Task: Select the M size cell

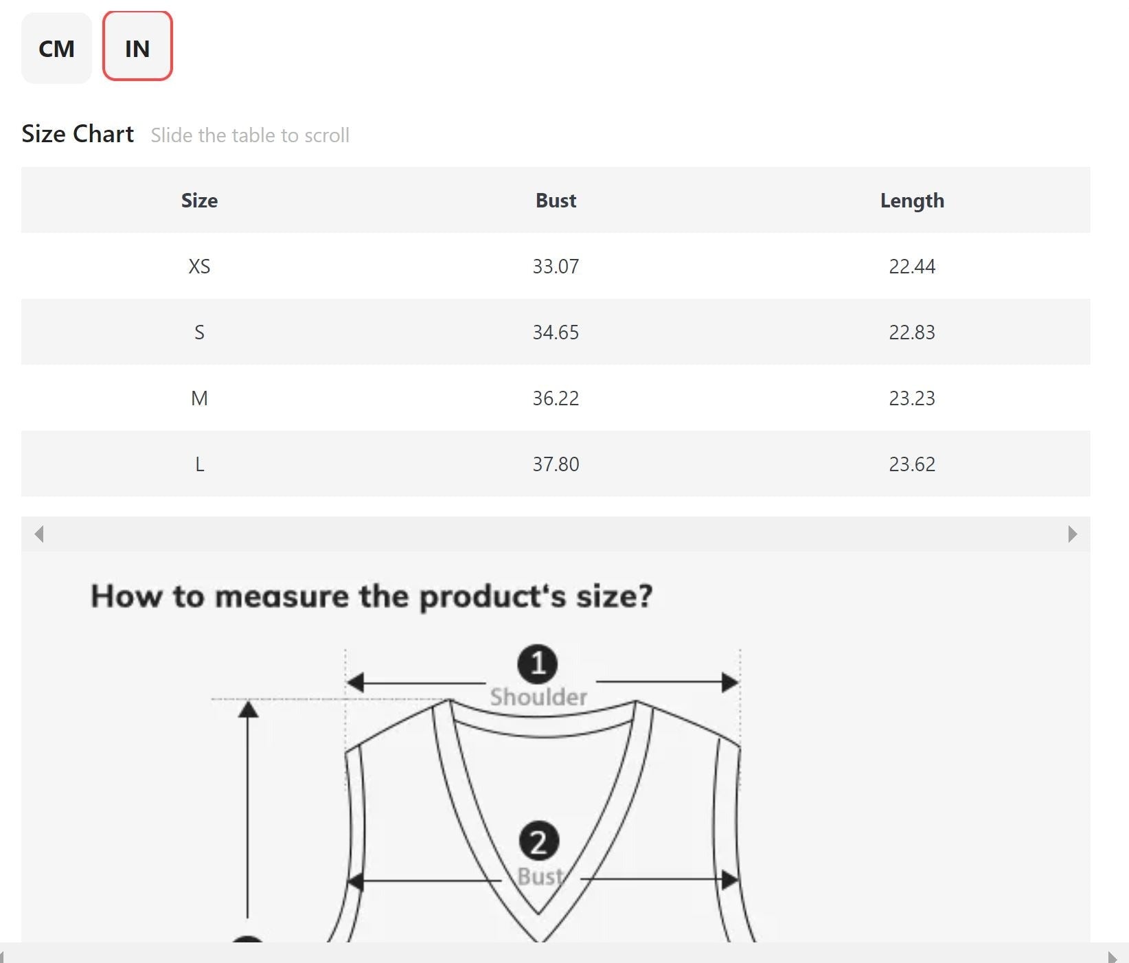Action: pyautogui.click(x=199, y=398)
